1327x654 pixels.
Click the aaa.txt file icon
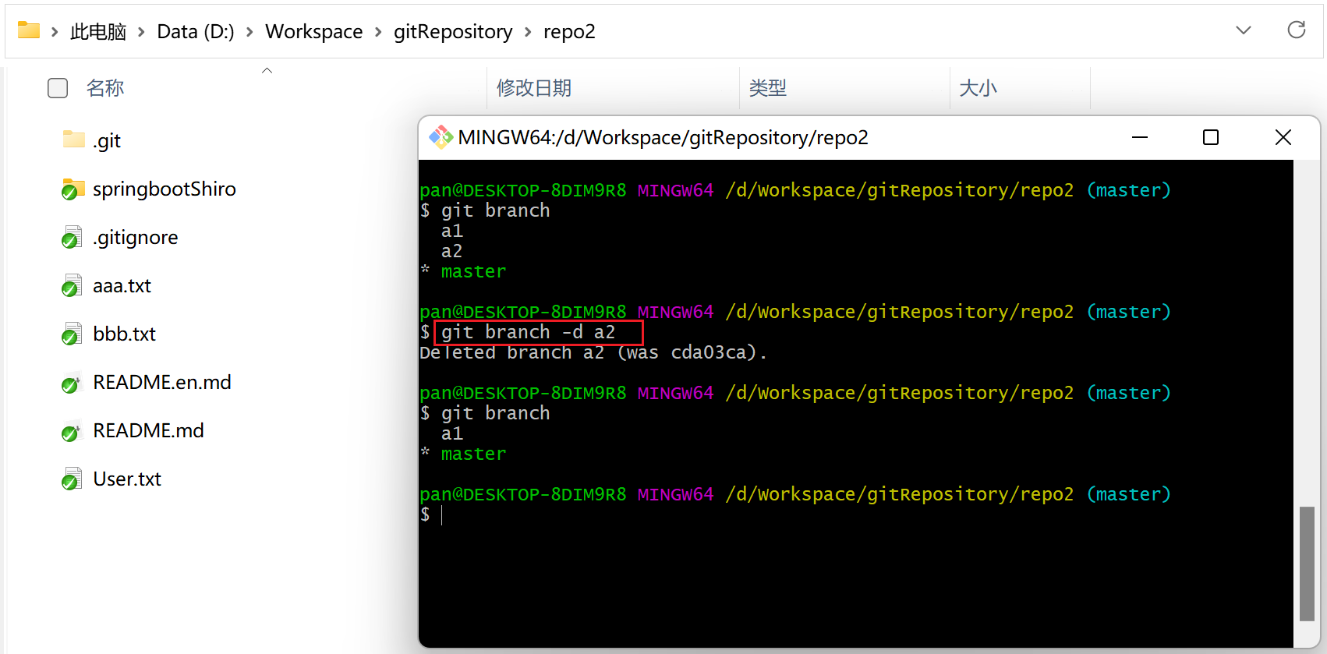coord(72,286)
